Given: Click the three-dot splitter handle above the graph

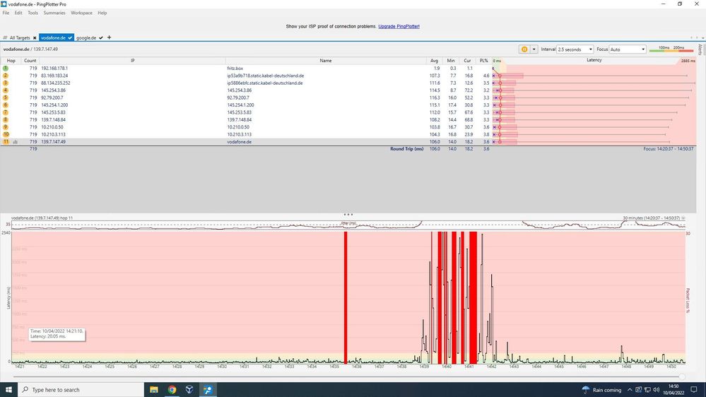Looking at the screenshot, I should (348, 214).
